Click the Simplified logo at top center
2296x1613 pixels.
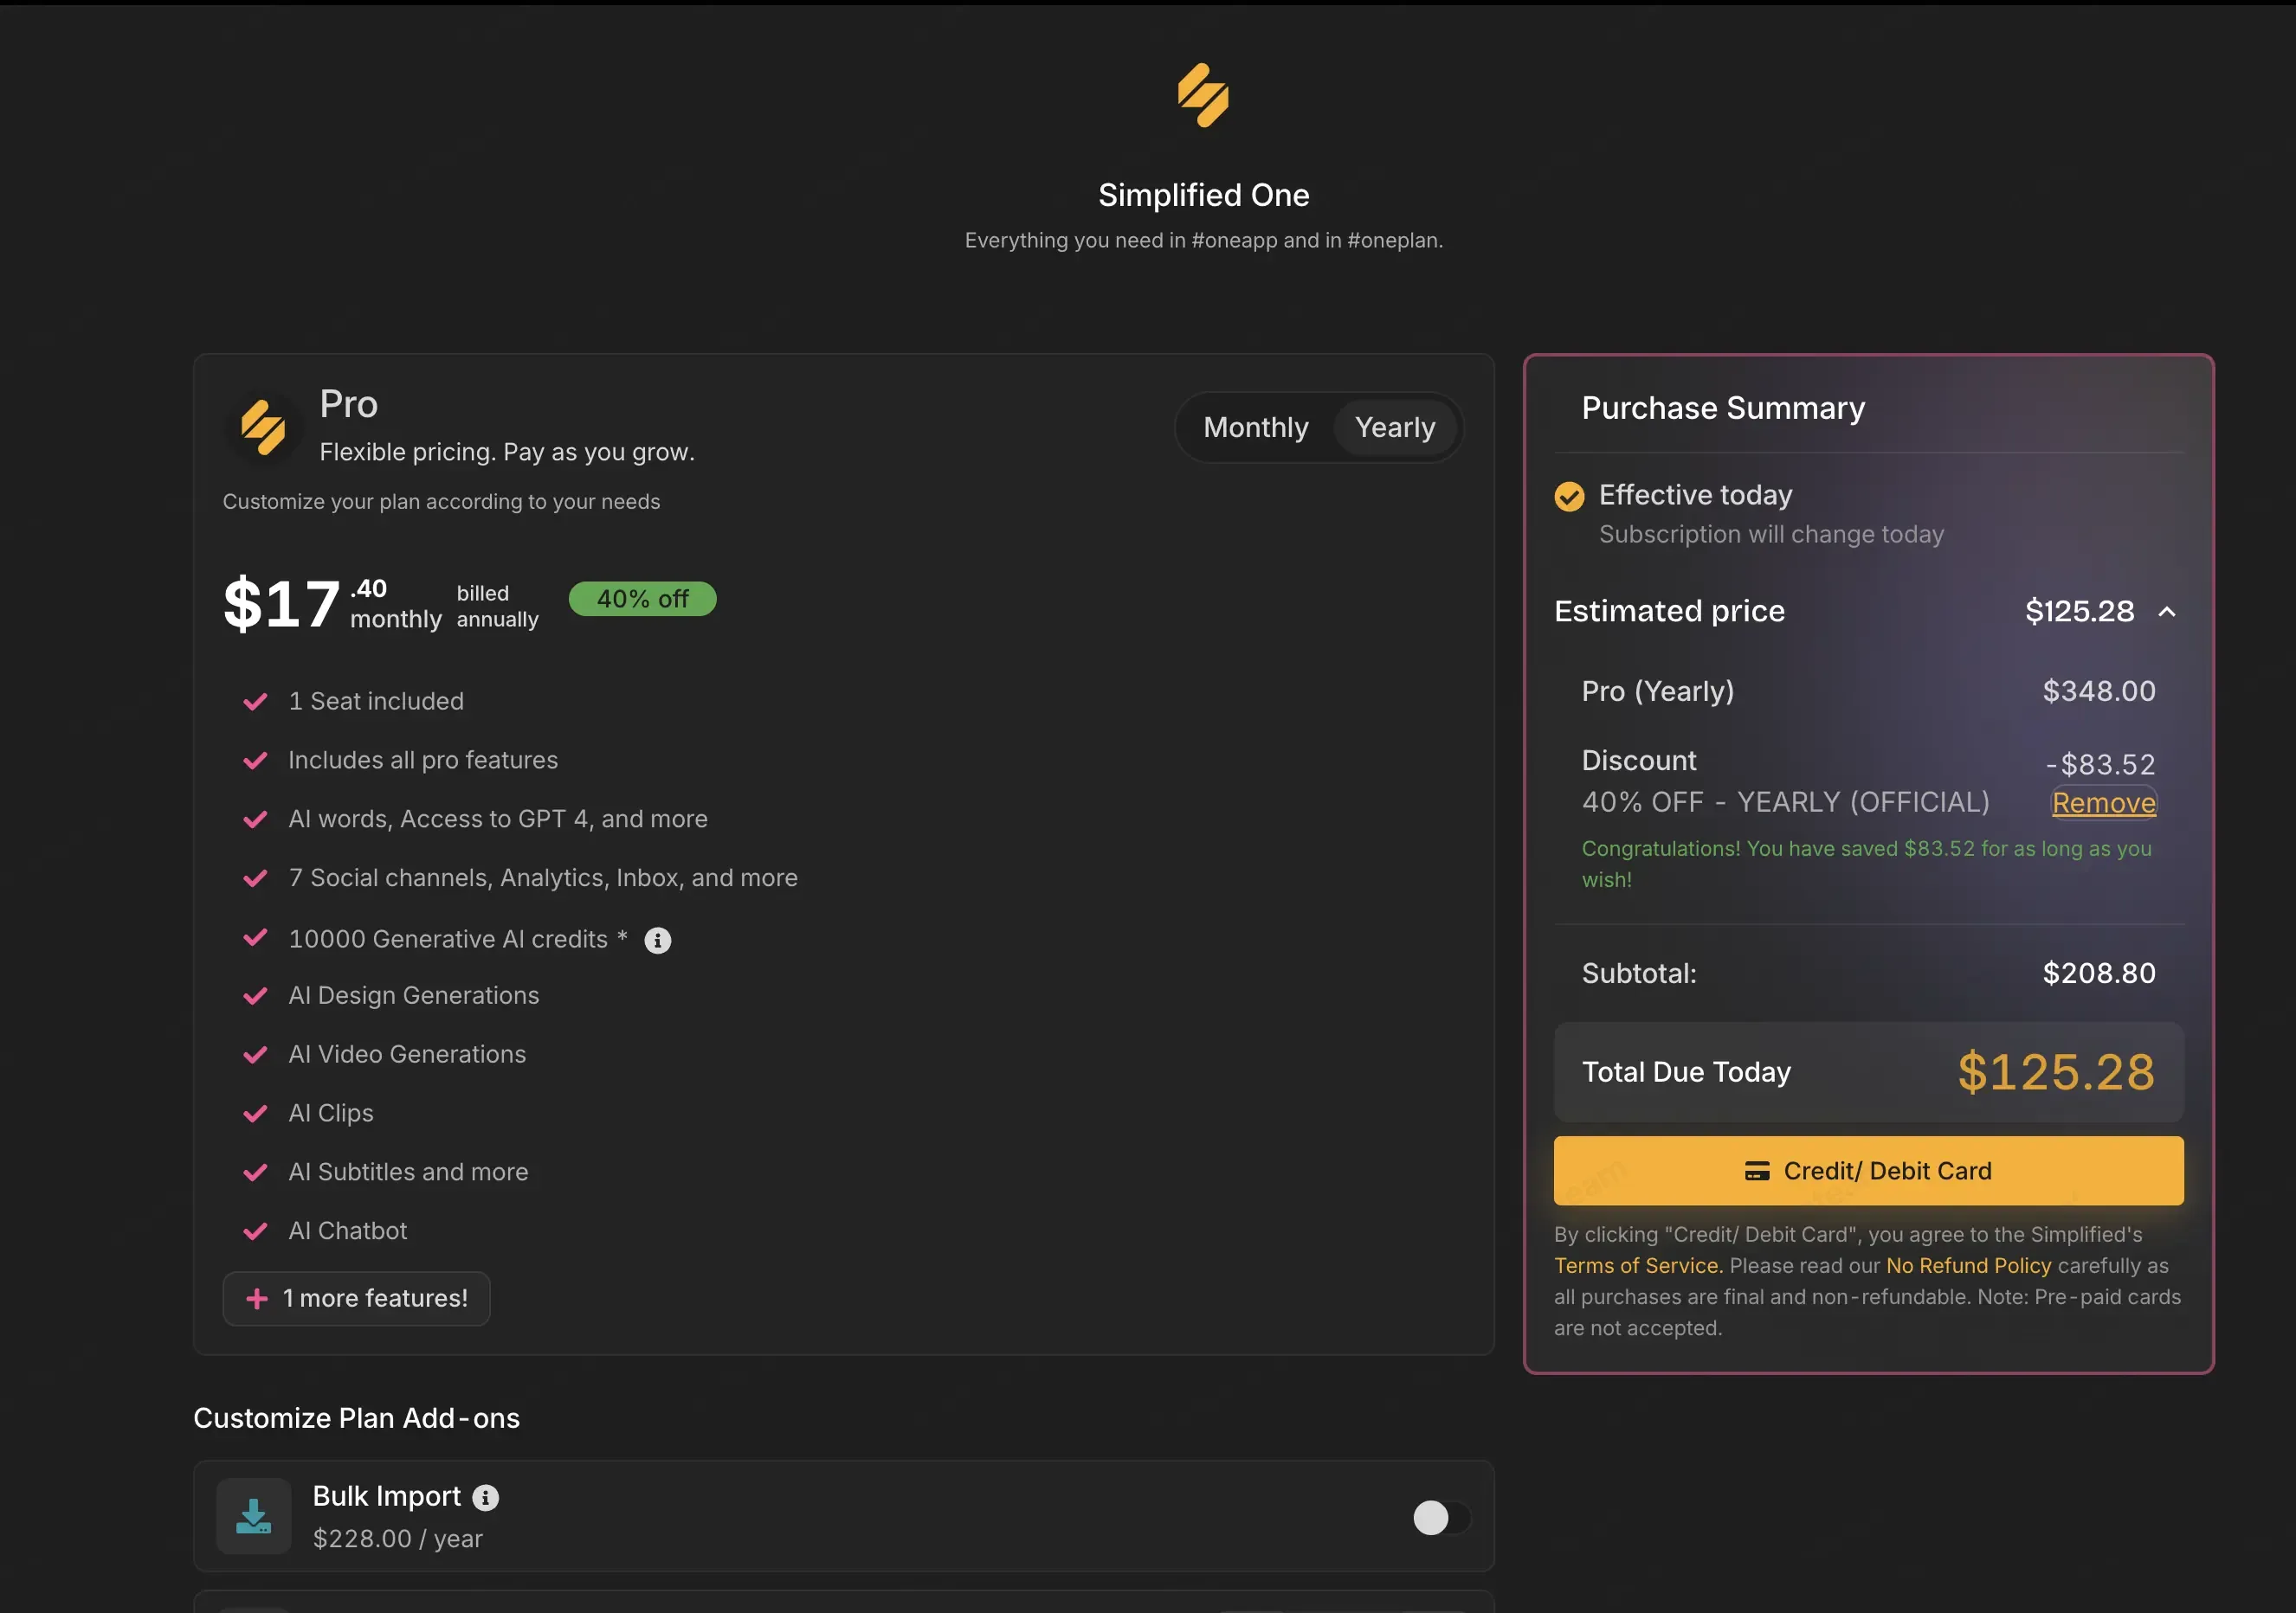[x=1203, y=95]
